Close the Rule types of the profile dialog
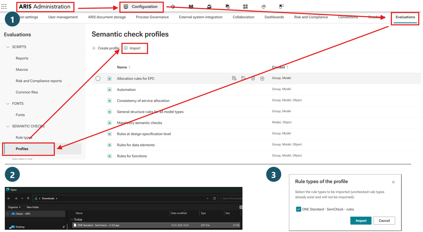Viewport: 423px width, 232px height. pyautogui.click(x=393, y=182)
